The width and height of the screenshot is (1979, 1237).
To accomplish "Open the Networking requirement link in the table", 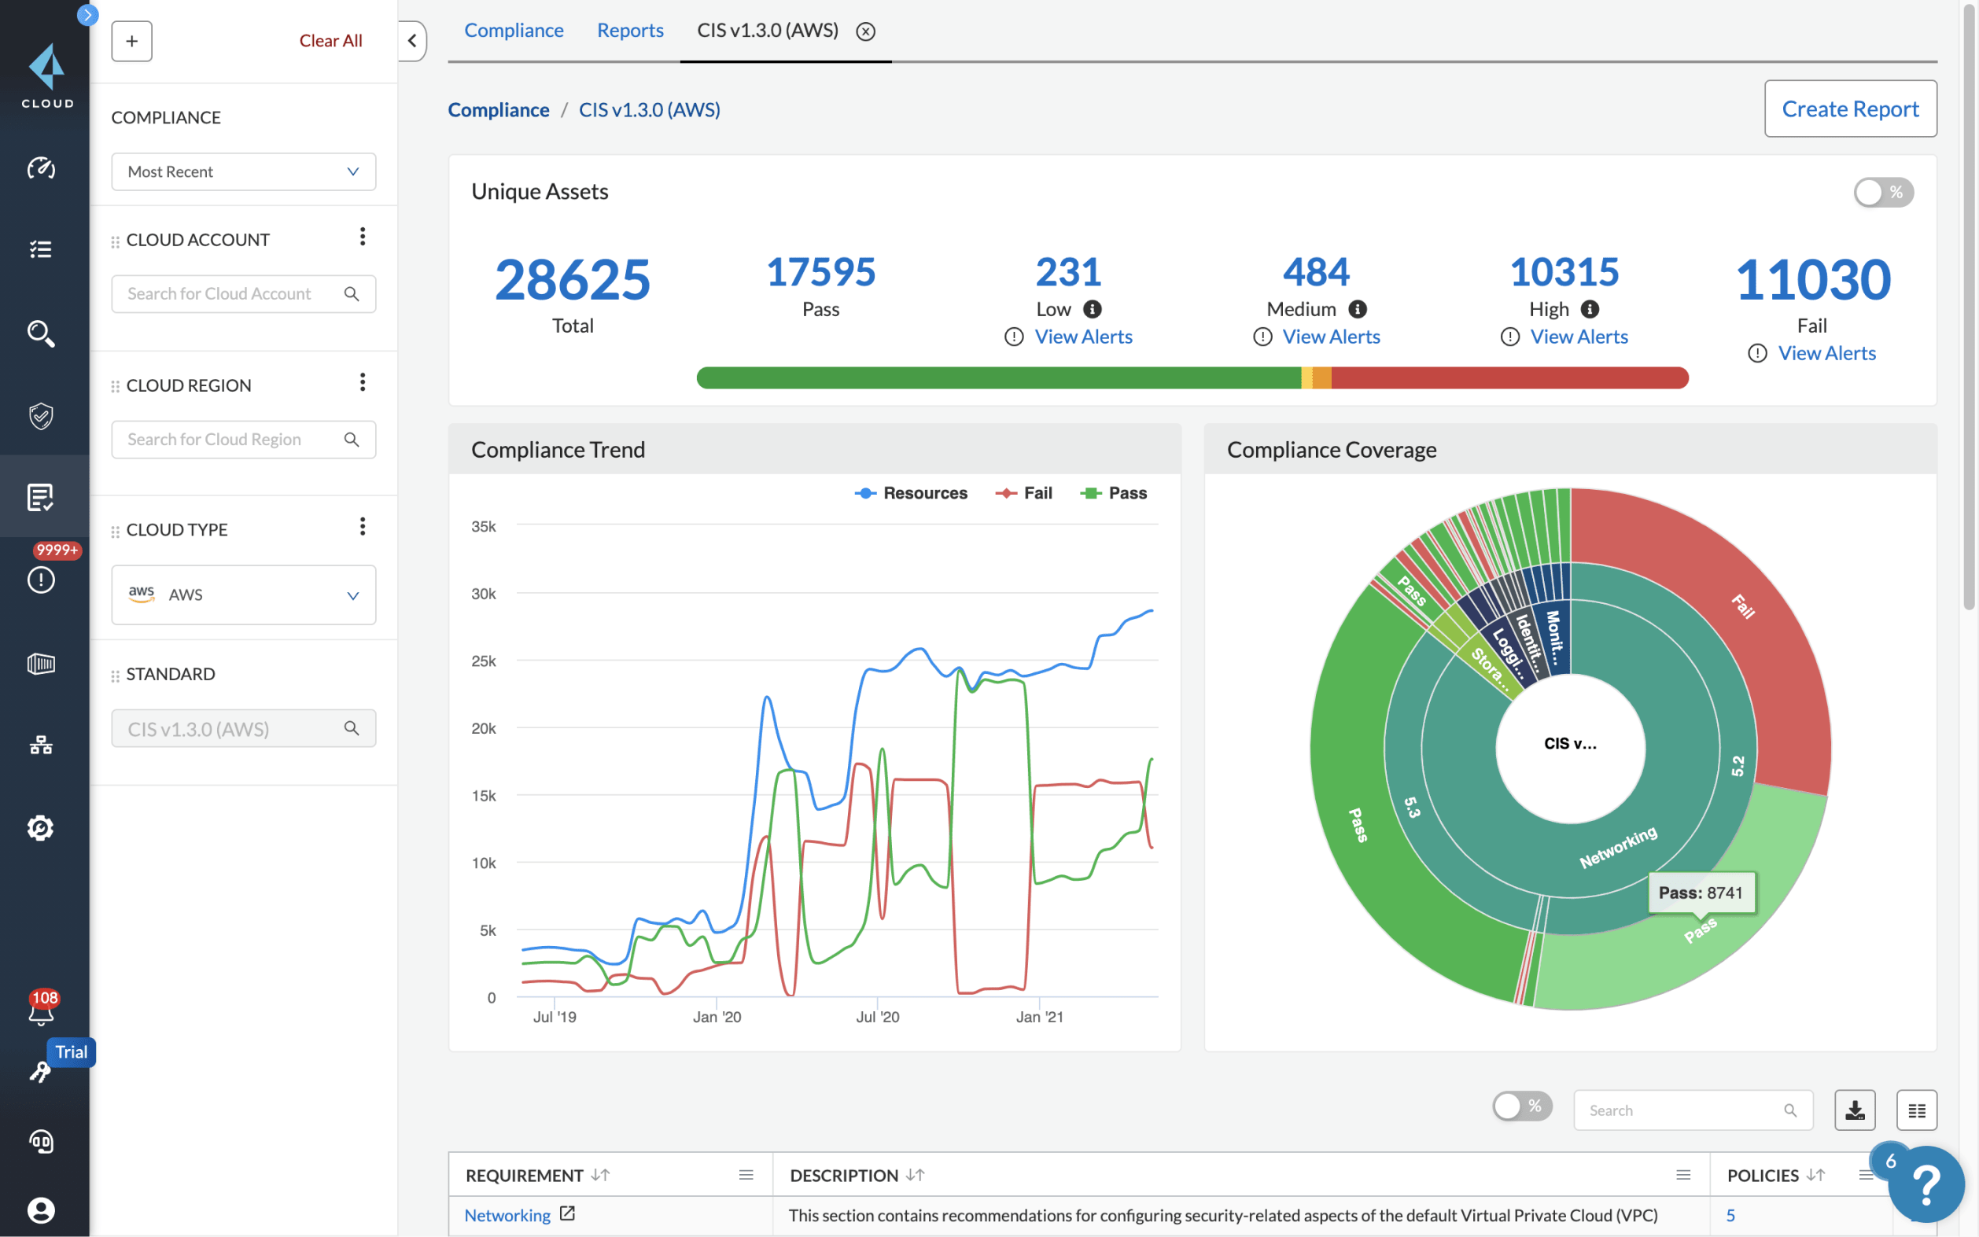I will 507,1215.
